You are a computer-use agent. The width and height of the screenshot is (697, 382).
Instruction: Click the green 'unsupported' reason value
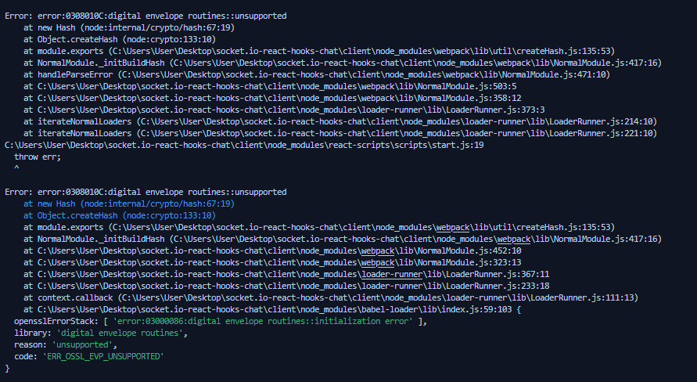[82, 344]
